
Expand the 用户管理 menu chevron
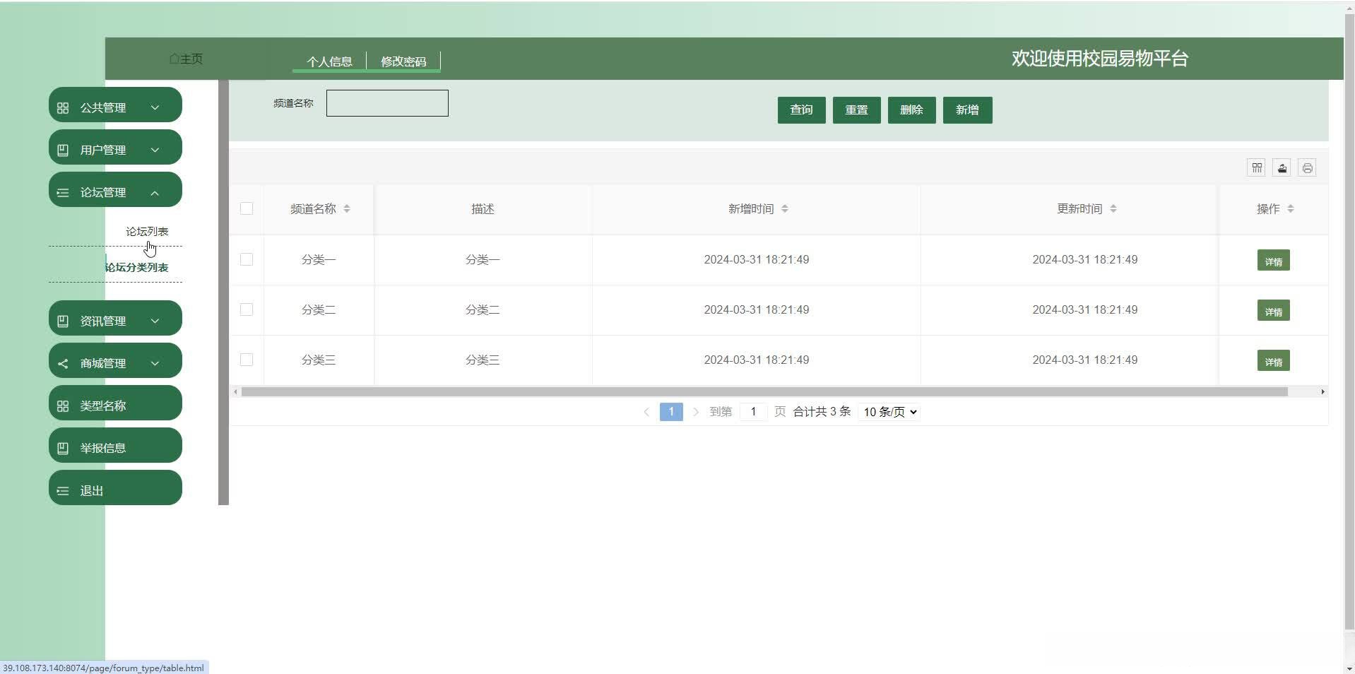(x=155, y=150)
